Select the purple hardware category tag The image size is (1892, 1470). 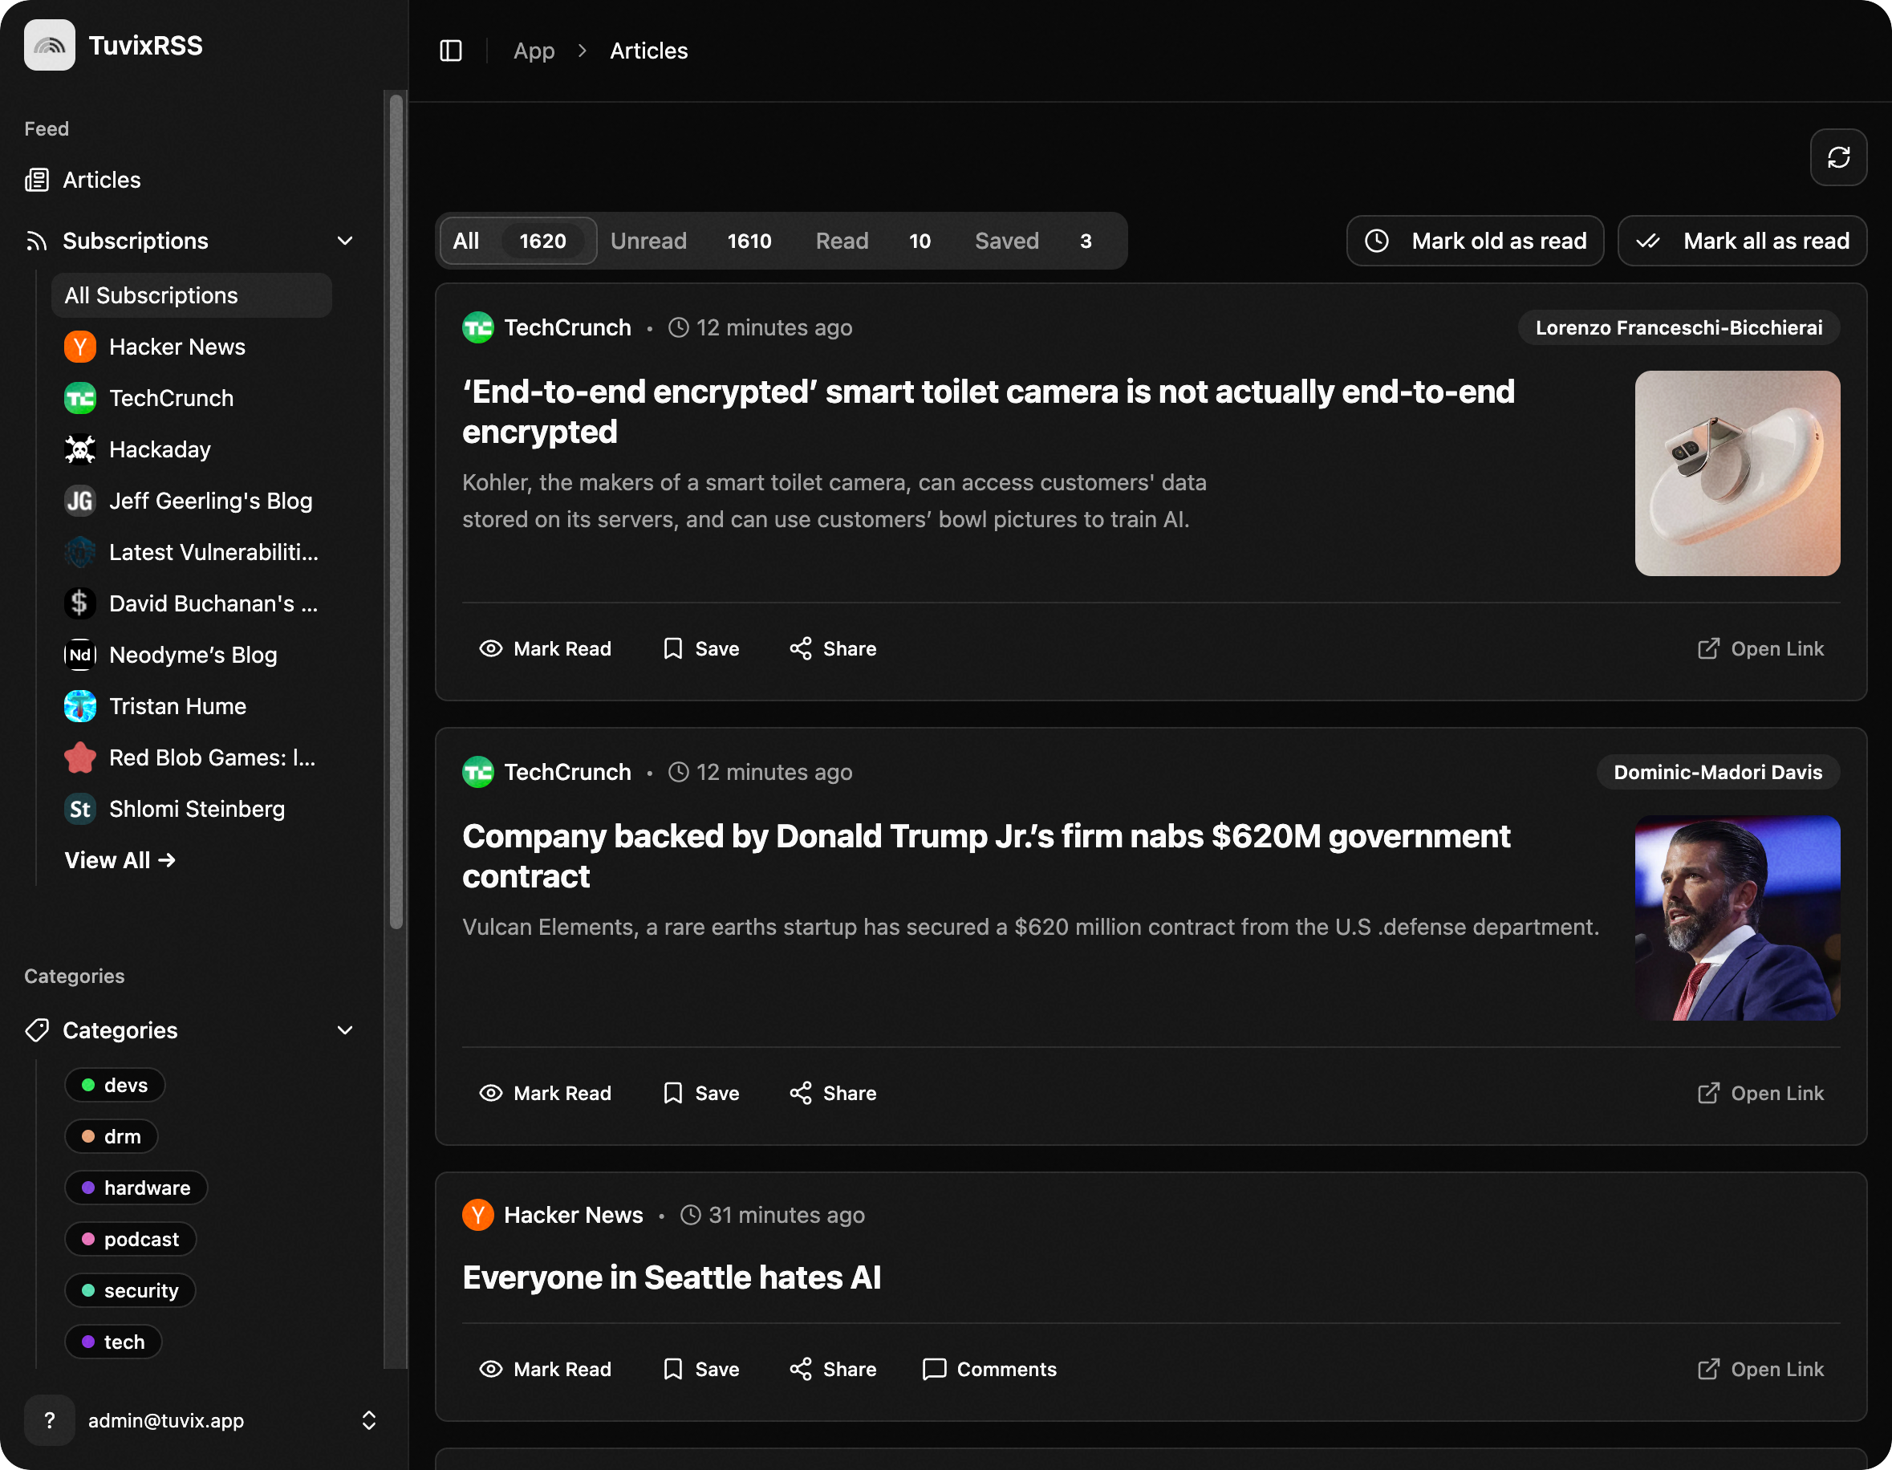pyautogui.click(x=136, y=1188)
